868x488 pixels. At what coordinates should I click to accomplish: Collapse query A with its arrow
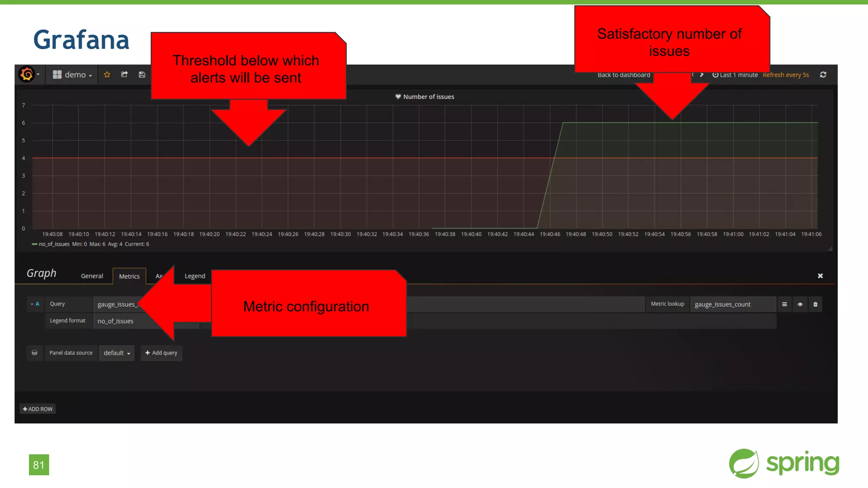click(x=32, y=304)
